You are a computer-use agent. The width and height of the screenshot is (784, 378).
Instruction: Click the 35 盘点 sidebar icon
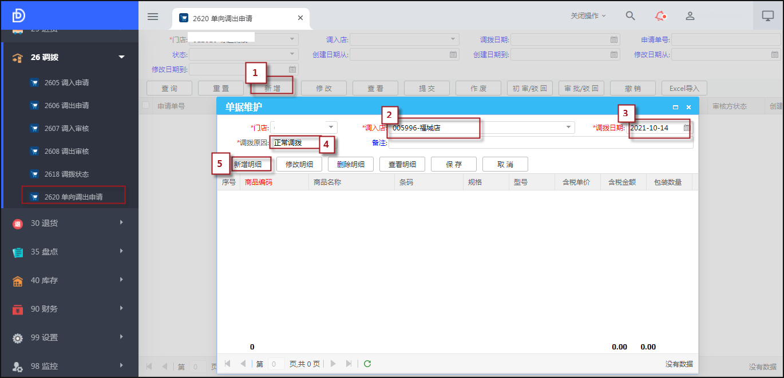pyautogui.click(x=18, y=252)
